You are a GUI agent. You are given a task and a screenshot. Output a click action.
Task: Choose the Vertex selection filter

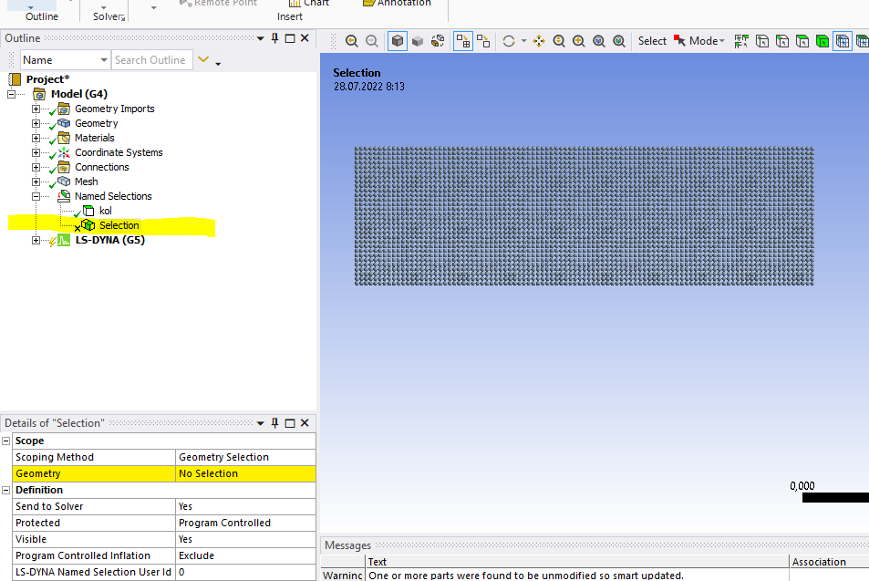point(762,41)
